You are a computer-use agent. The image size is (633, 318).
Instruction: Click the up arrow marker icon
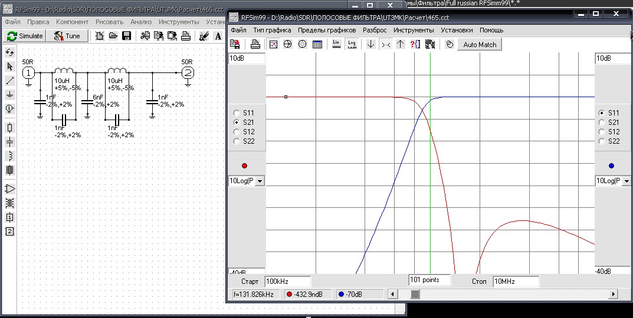pyautogui.click(x=400, y=44)
